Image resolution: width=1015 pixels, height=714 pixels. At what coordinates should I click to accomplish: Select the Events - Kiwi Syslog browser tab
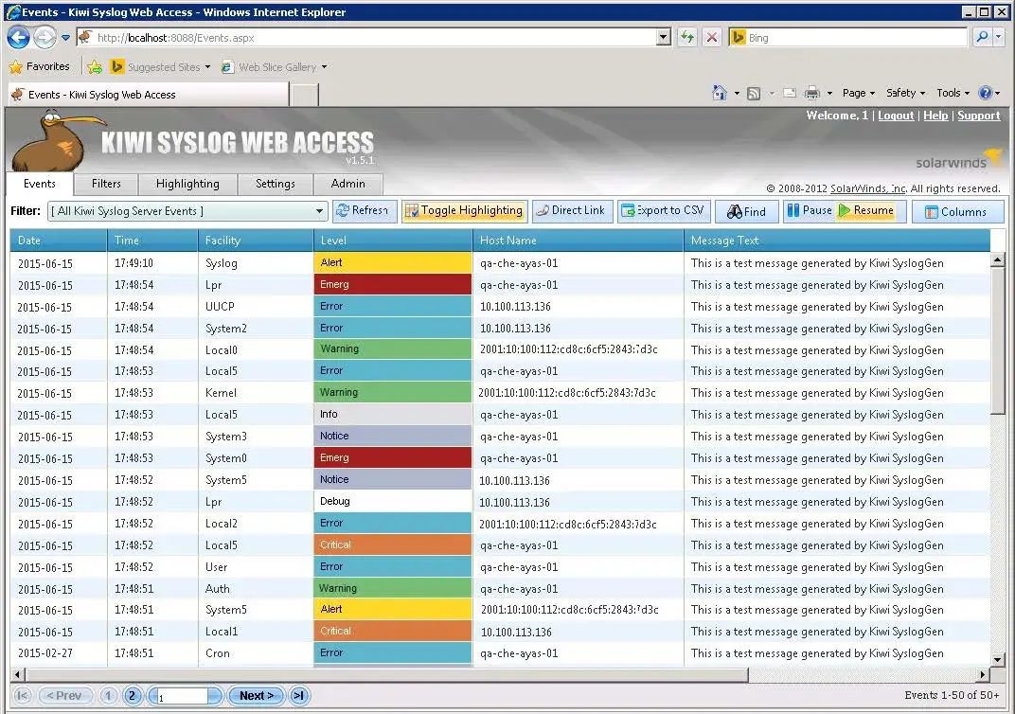click(148, 95)
